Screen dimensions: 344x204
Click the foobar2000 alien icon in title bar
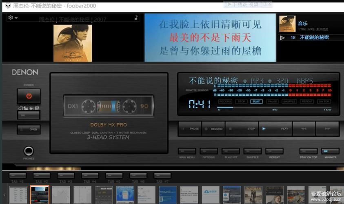click(x=8, y=5)
